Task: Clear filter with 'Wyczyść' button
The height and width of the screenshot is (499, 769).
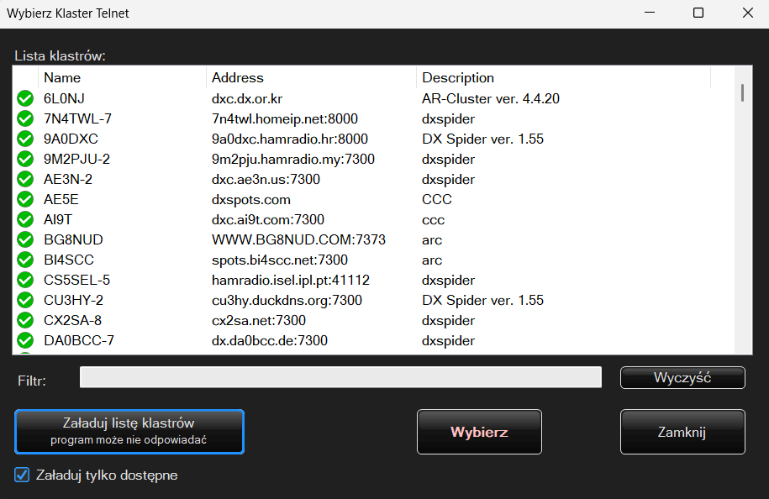Action: coord(682,378)
